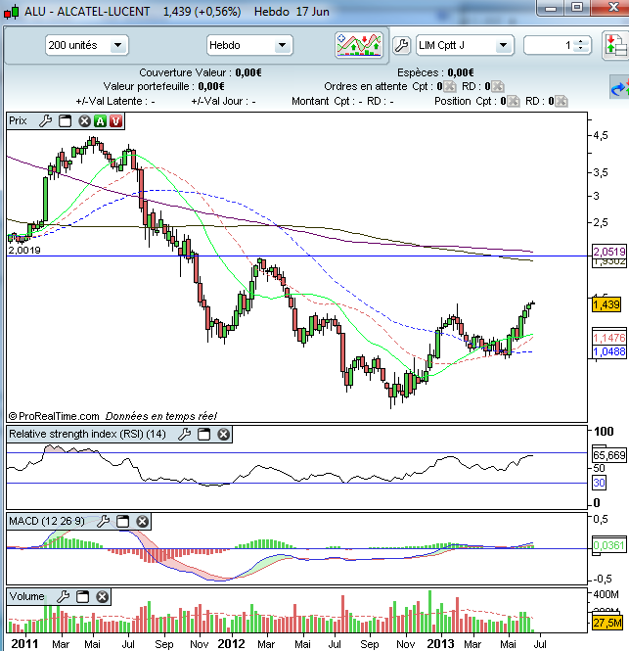The image size is (629, 651).
Task: Click the Volume panel title
Action: point(26,596)
